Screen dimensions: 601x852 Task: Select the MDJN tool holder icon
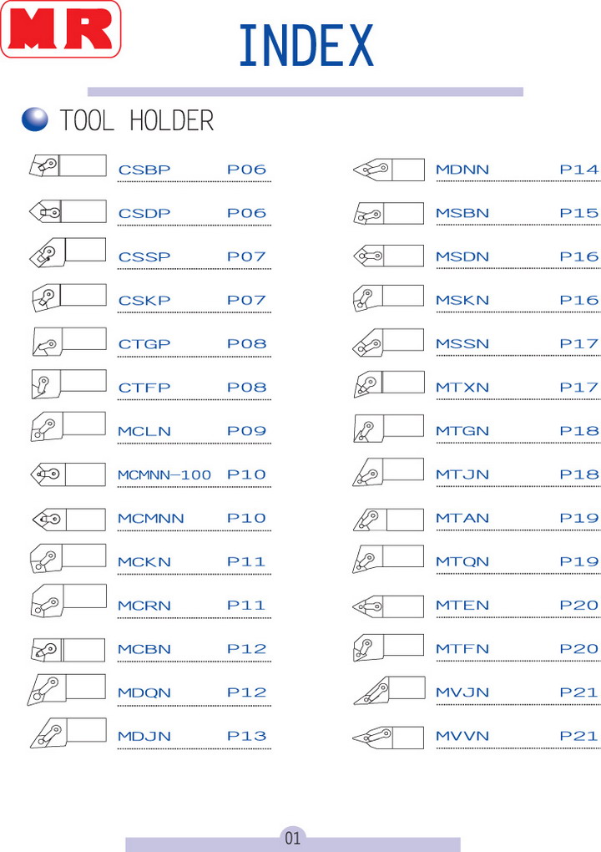(x=68, y=733)
